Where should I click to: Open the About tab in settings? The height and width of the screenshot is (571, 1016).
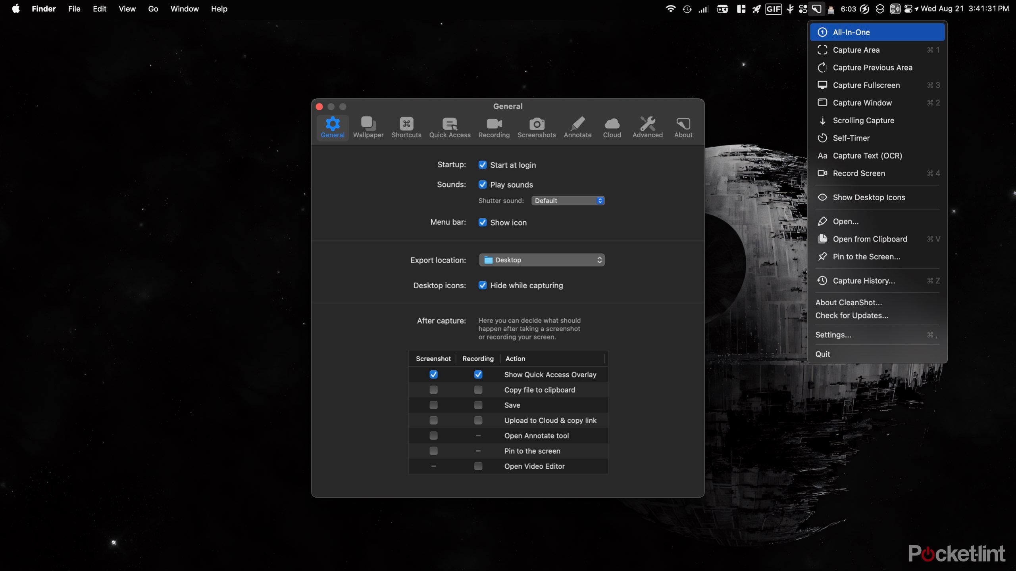coord(683,127)
